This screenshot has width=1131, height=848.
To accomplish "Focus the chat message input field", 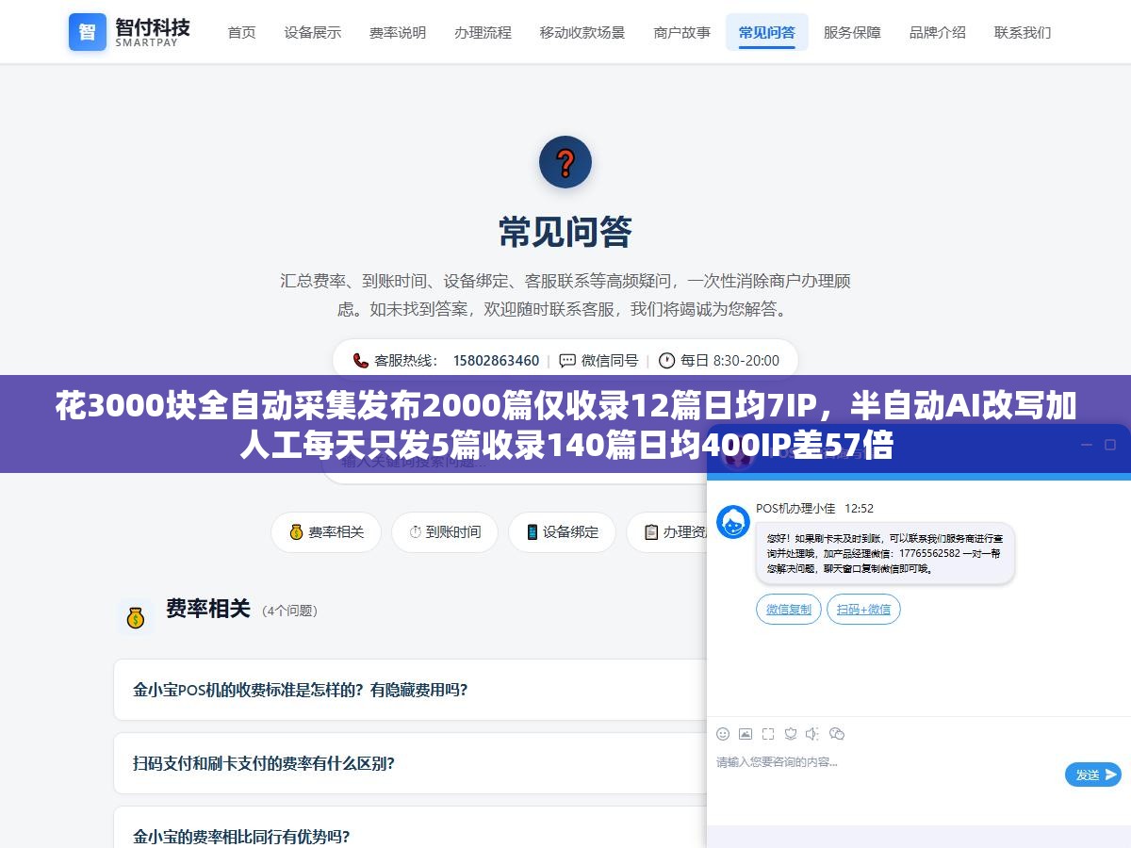I will 886,761.
